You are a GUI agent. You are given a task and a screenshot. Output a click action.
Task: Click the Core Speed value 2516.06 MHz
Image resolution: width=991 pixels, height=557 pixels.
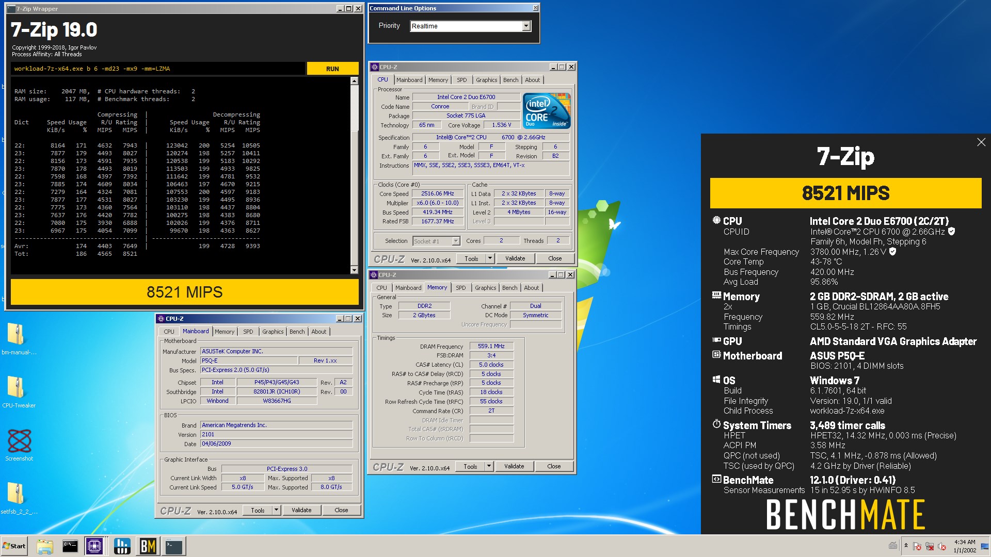click(437, 194)
